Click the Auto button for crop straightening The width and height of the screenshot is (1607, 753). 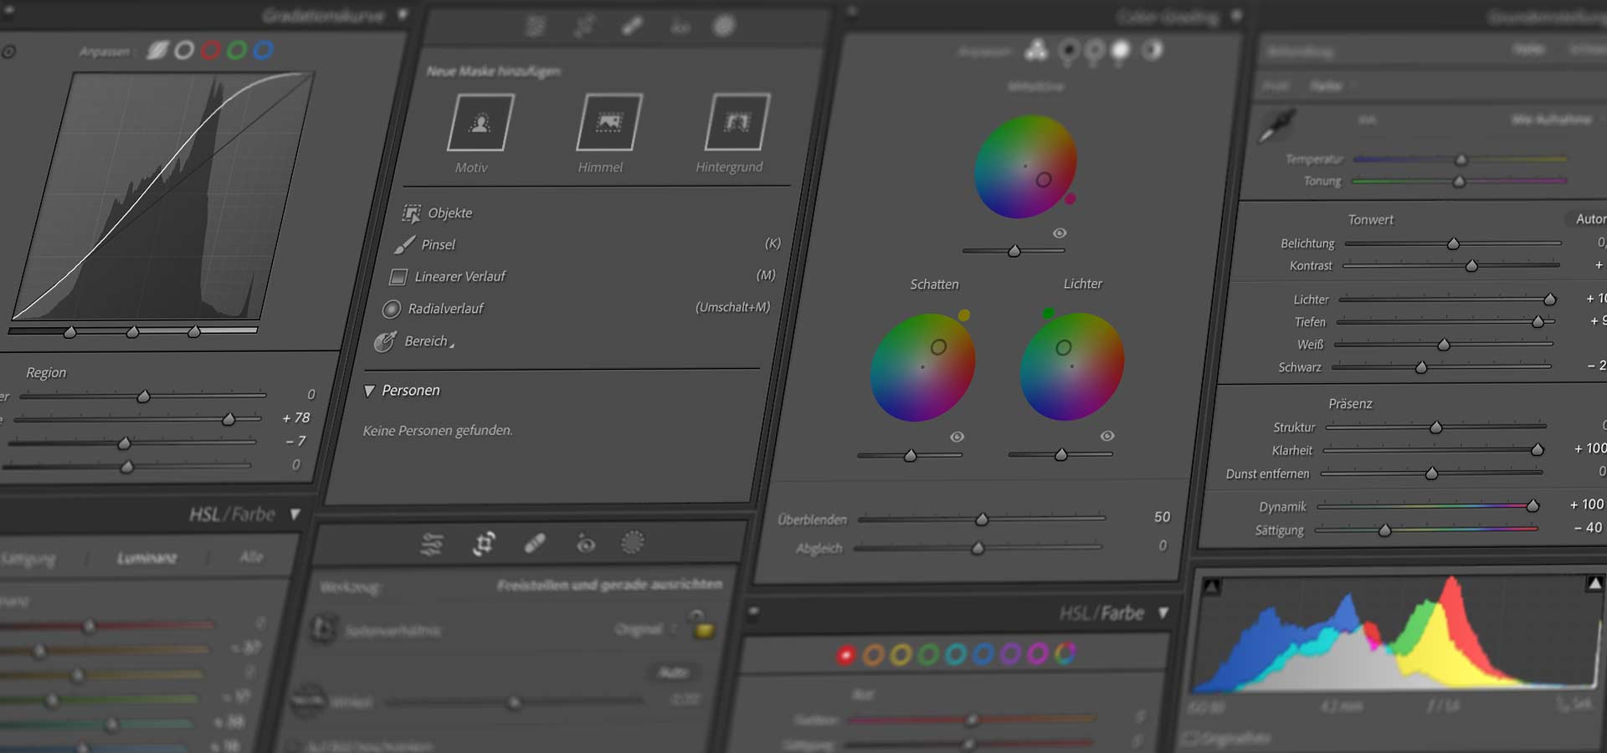pyautogui.click(x=675, y=673)
